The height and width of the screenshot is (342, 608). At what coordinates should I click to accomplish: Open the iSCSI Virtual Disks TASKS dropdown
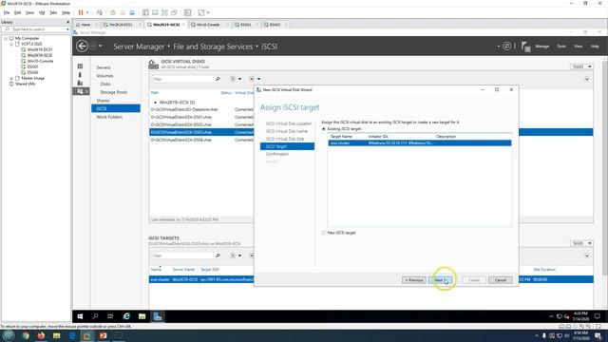pos(582,66)
